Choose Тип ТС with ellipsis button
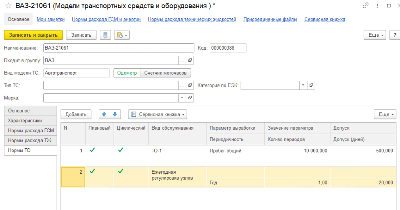The image size is (400, 210). pyautogui.click(x=182, y=85)
